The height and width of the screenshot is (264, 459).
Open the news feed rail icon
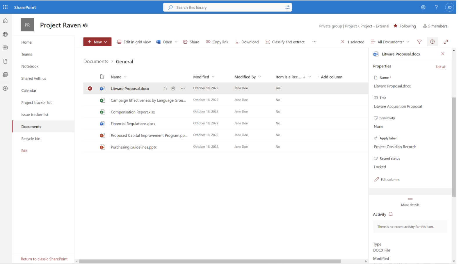(x=5, y=48)
